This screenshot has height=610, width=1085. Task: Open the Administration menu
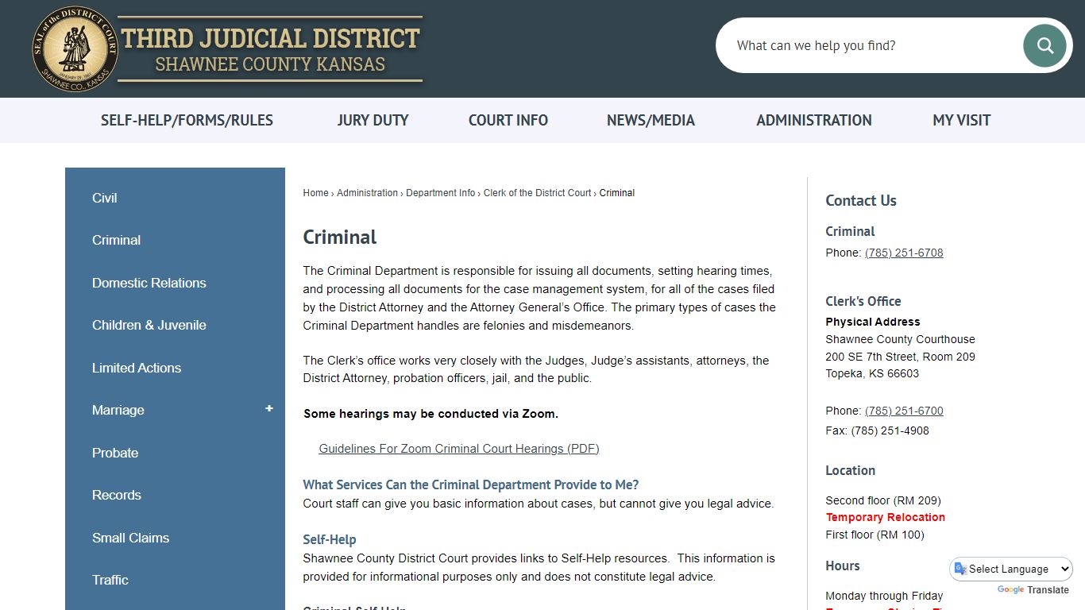click(814, 120)
